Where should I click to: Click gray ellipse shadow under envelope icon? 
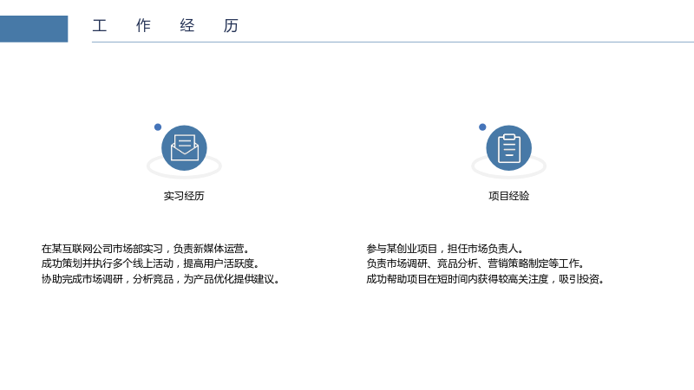(184, 169)
